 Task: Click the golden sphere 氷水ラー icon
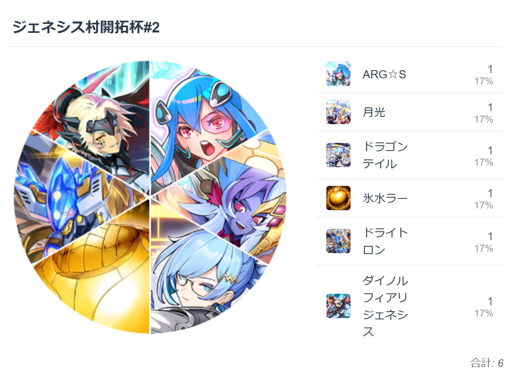coord(338,198)
